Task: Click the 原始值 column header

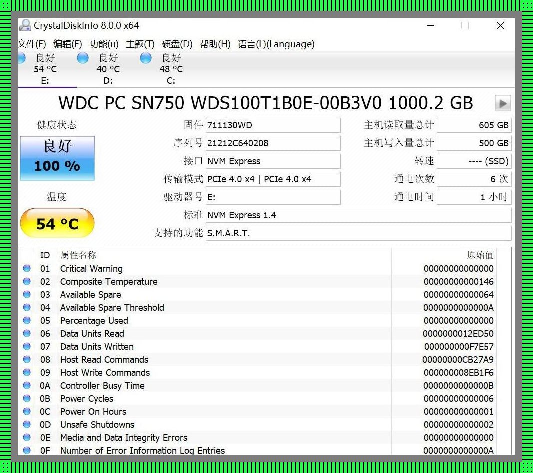Action: pyautogui.click(x=480, y=255)
